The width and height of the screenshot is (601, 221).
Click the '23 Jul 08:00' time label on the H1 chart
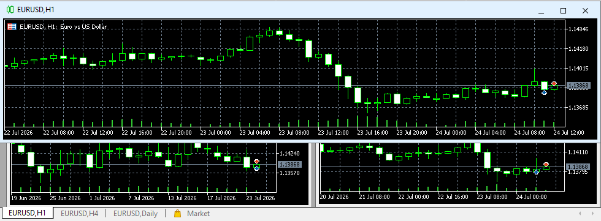coord(294,133)
